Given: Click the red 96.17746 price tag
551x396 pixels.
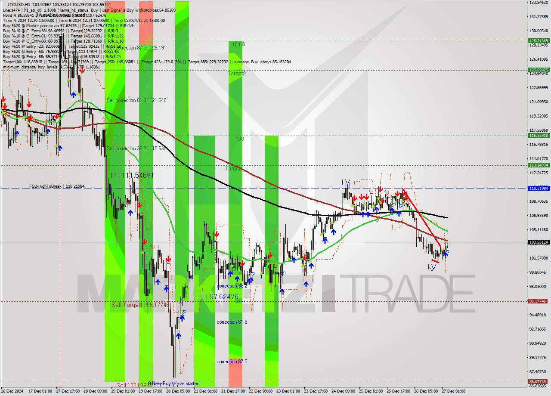Looking at the screenshot, I should pyautogui.click(x=538, y=301).
